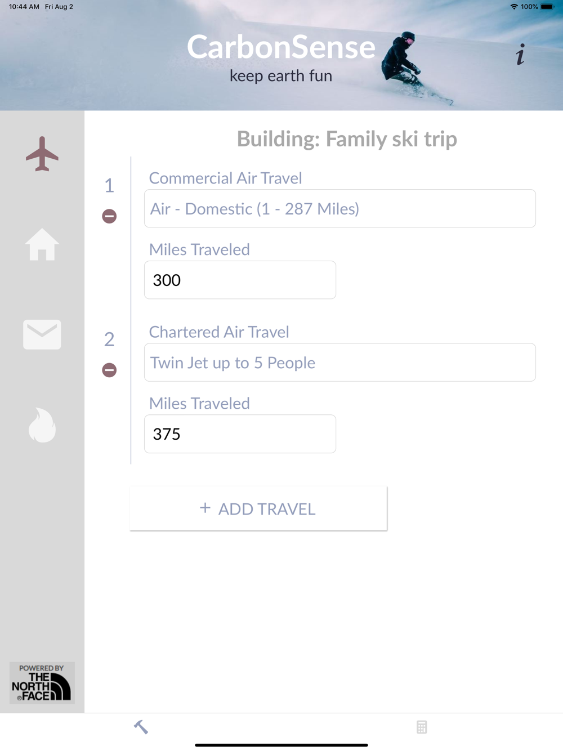Open the home section icon in sidebar
563x751 pixels.
click(x=42, y=244)
